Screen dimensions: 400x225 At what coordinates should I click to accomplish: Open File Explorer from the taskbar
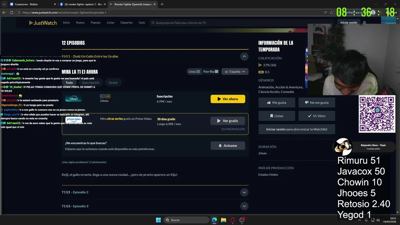click(x=223, y=220)
